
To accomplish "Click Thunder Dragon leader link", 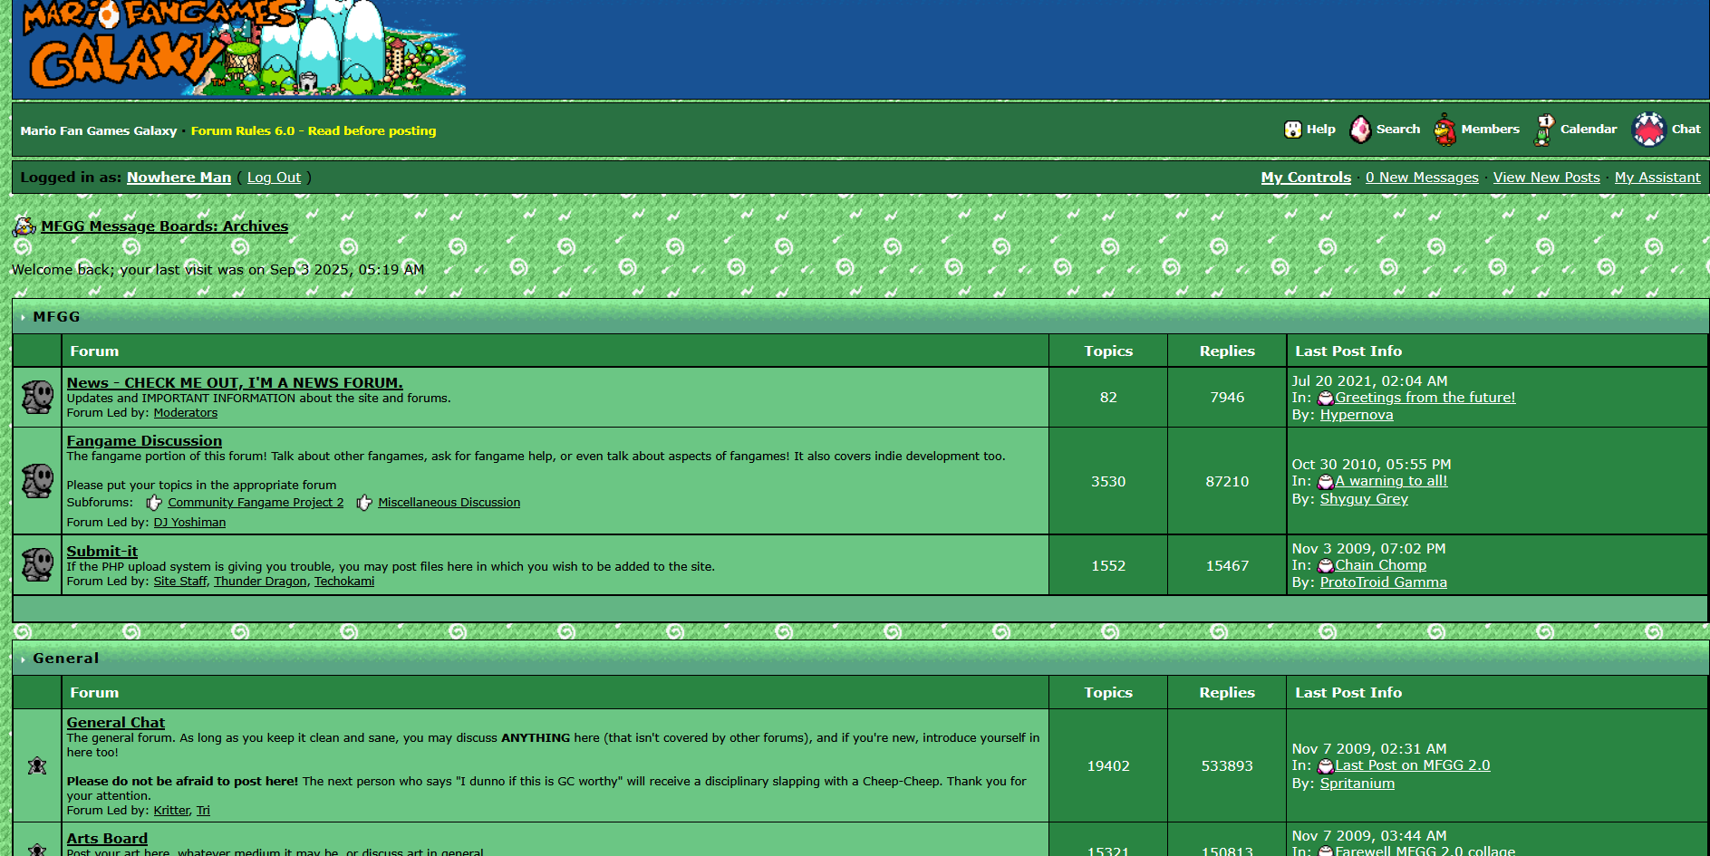I will pyautogui.click(x=260, y=582).
